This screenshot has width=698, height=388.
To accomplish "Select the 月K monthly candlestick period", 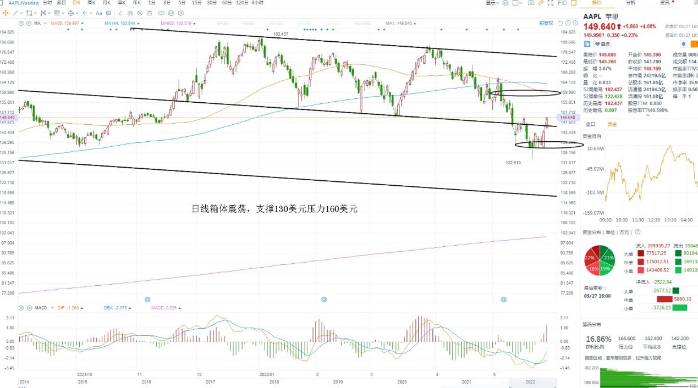I will click(107, 3).
